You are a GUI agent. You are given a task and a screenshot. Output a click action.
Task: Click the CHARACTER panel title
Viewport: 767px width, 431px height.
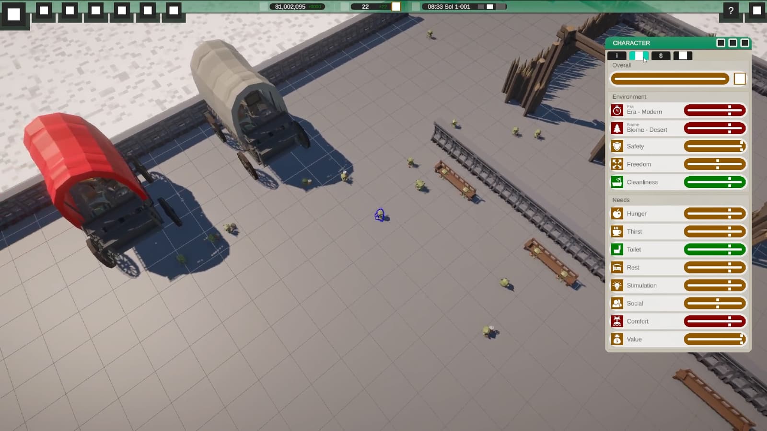(x=631, y=43)
